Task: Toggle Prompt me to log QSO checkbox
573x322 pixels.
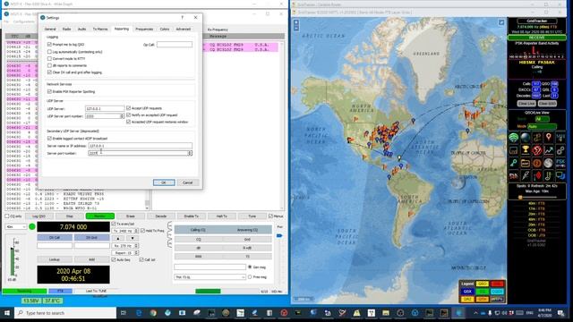Action: pos(49,44)
